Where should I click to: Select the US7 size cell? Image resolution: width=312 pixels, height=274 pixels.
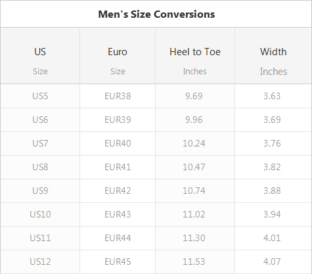[x=40, y=143]
